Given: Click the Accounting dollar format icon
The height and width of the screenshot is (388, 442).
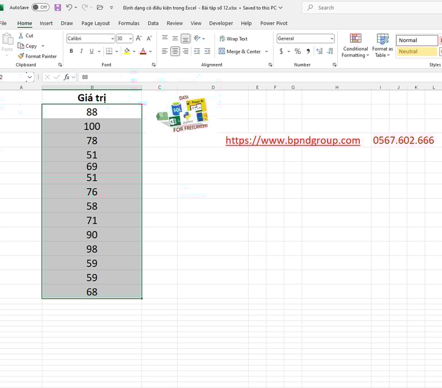Looking at the screenshot, I should (x=281, y=51).
